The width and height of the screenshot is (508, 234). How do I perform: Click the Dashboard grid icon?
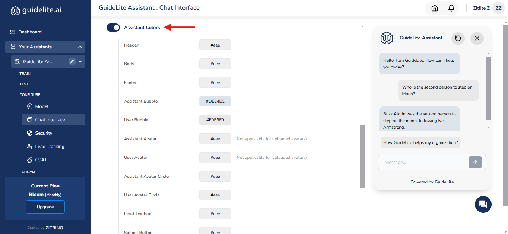[x=13, y=32]
